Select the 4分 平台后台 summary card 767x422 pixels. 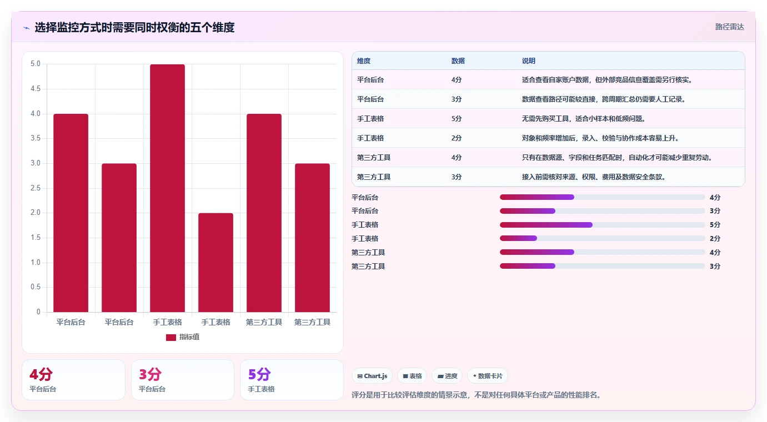[73, 380]
